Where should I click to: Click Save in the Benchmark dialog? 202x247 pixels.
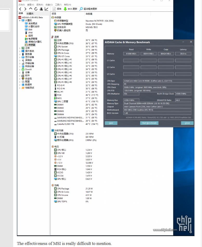coord(111,123)
